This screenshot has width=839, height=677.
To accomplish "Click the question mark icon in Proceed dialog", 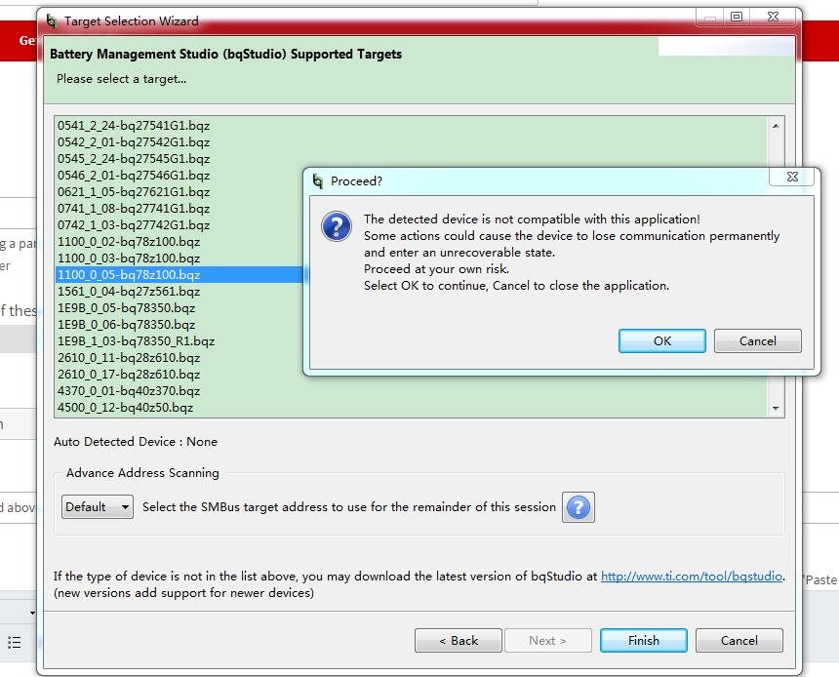I will tap(336, 226).
